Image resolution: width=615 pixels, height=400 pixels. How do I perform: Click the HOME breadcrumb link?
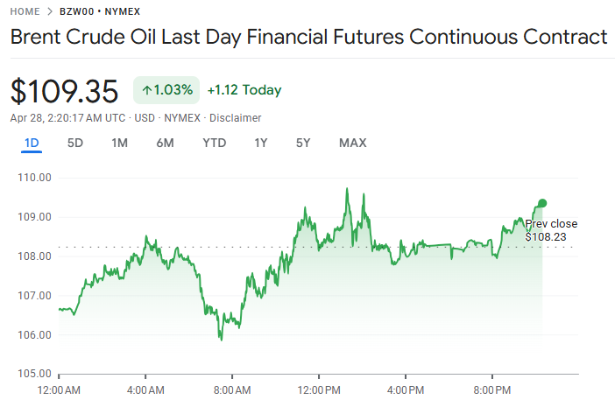pos(25,11)
